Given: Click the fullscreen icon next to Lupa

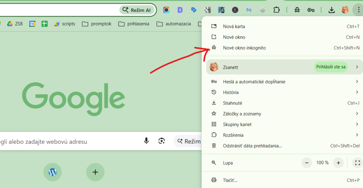Looking at the screenshot, I should click(357, 163).
